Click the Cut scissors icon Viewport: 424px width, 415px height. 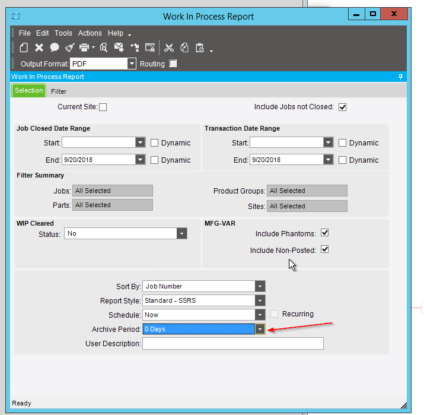(169, 47)
